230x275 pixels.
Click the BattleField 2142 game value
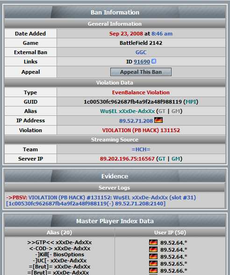141,43
